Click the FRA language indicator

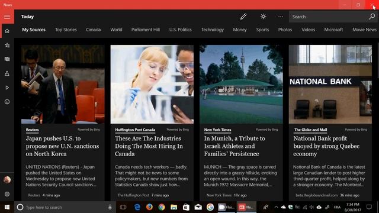[337, 207]
